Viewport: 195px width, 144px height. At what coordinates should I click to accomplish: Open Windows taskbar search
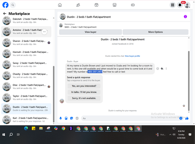[11, 135]
